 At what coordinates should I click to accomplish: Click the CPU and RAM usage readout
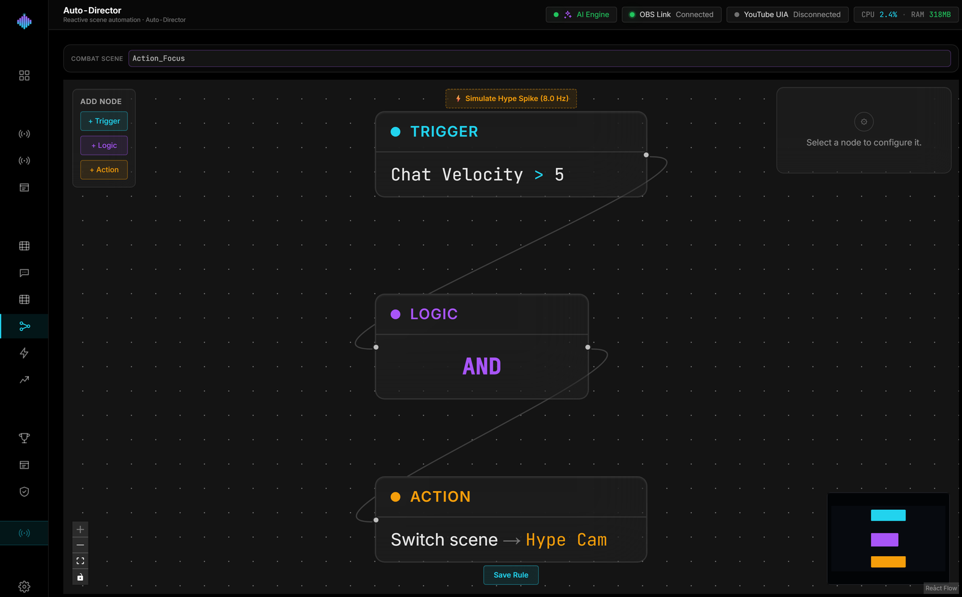click(906, 14)
